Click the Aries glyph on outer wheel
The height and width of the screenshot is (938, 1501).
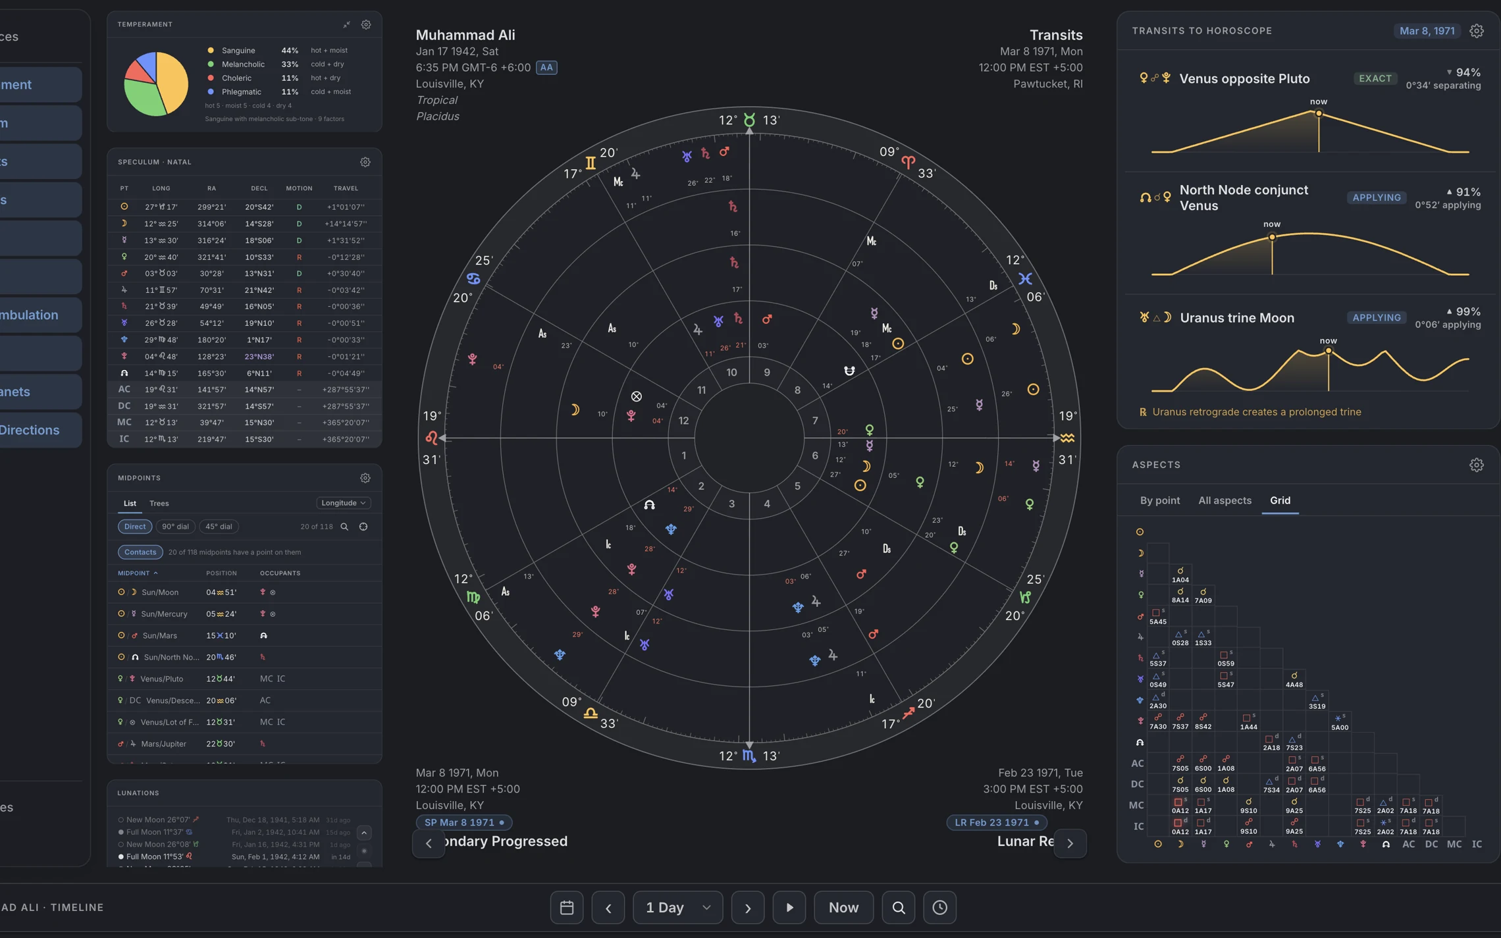(x=908, y=162)
